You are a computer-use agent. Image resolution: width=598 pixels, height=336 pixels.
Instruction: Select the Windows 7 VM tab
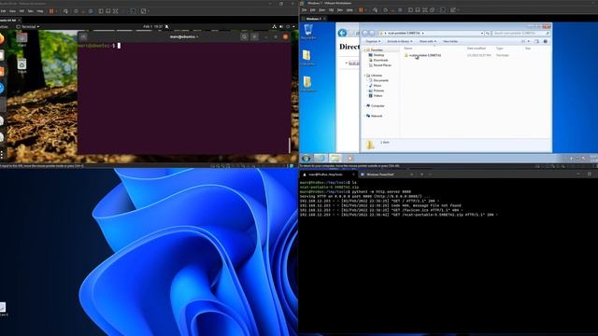tap(314, 19)
